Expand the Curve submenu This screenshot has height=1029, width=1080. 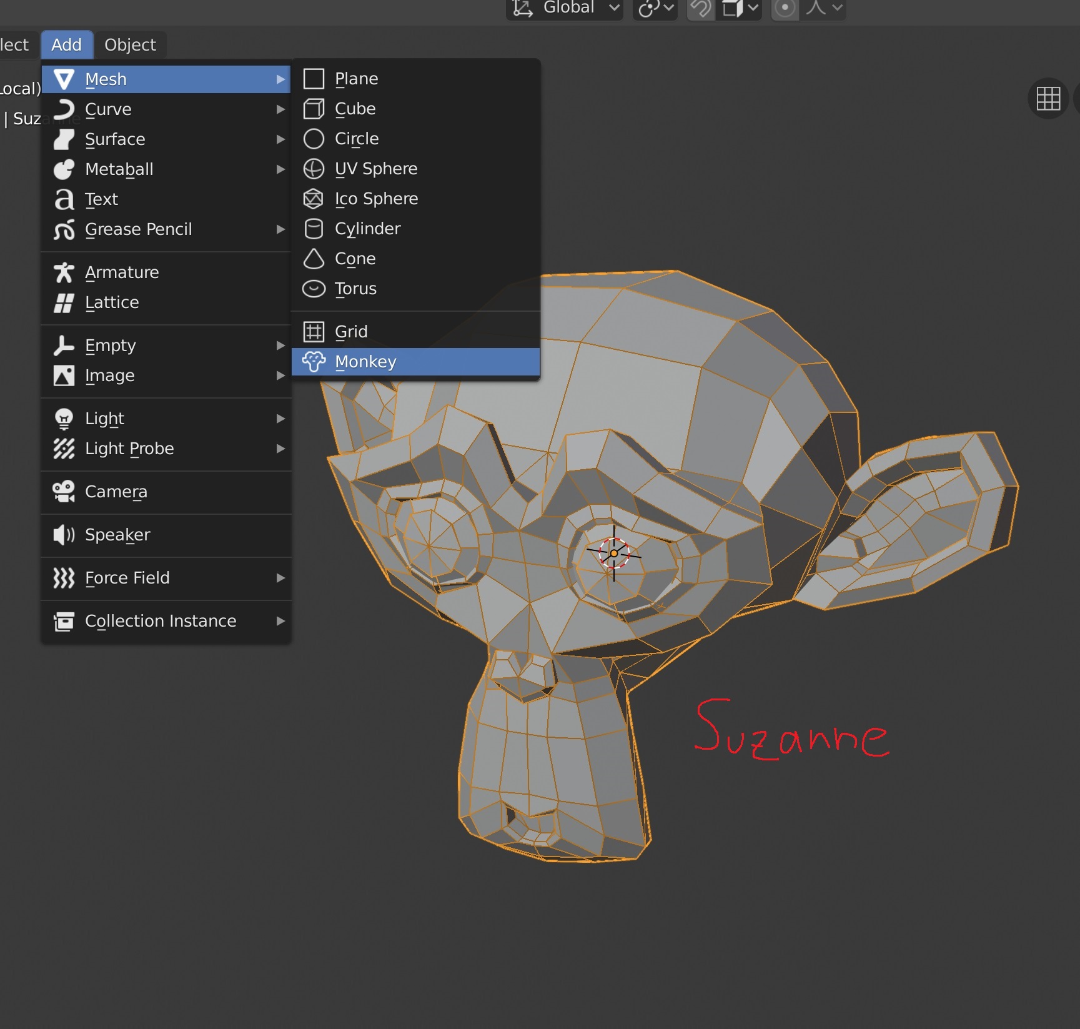[x=166, y=109]
